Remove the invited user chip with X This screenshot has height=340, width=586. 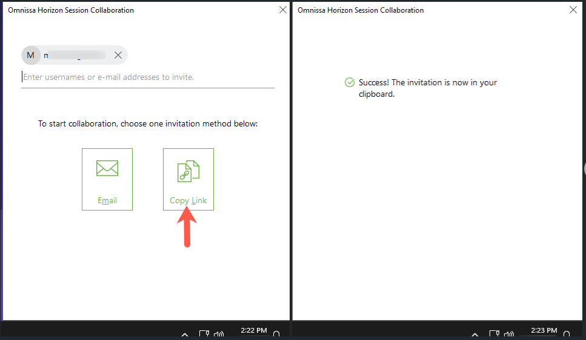[x=118, y=56]
